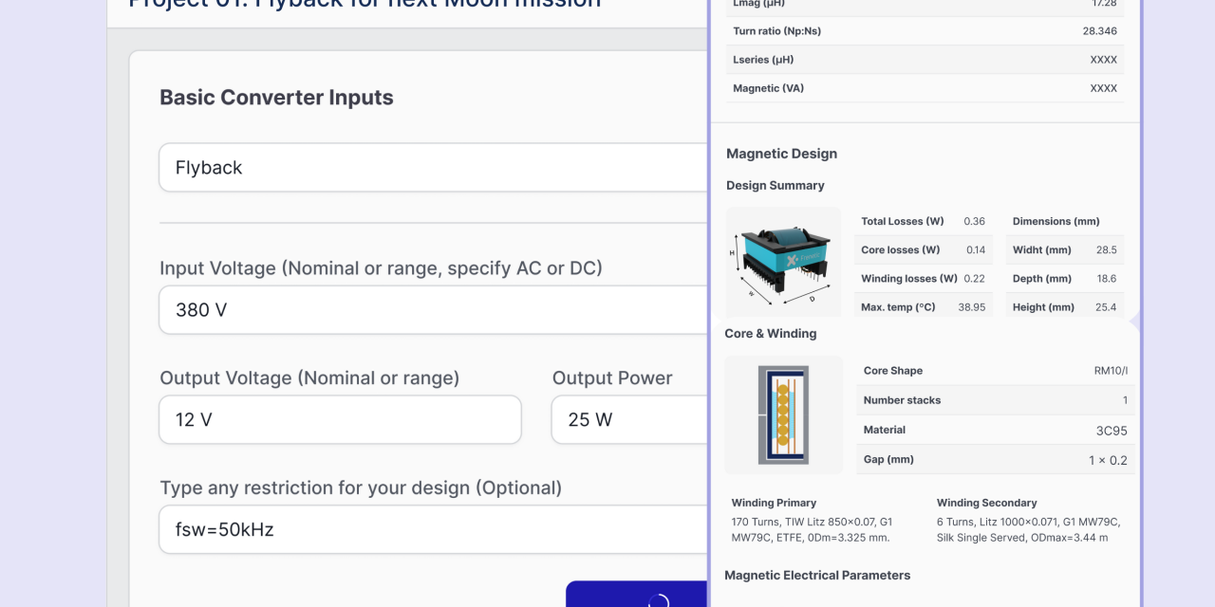1215x607 pixels.
Task: Click the side panel edge arrow
Action: [1135, 322]
